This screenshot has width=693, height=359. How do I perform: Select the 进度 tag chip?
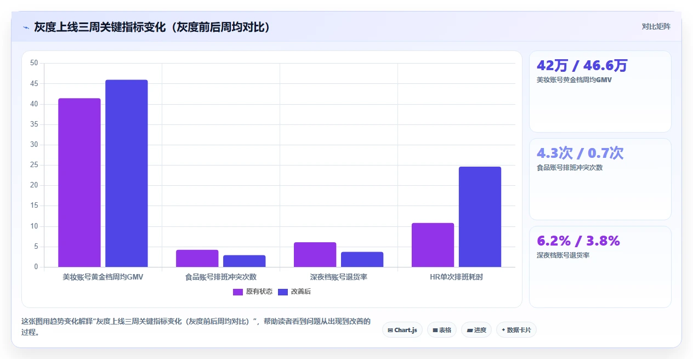(476, 330)
